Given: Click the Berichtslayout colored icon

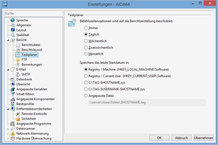Looking at the screenshot, I should click(x=18, y=50).
